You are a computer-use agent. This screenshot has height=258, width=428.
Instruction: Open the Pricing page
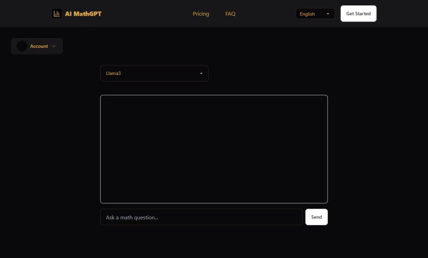(x=201, y=14)
